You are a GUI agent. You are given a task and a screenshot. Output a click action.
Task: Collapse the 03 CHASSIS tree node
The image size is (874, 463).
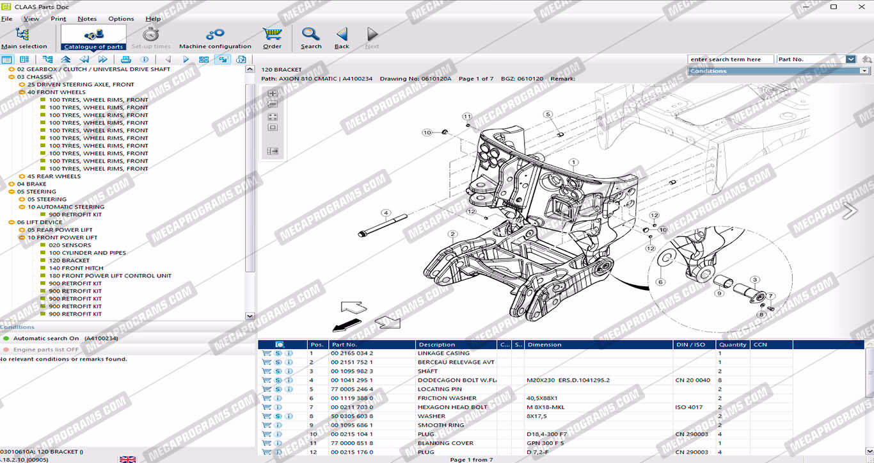(x=12, y=77)
